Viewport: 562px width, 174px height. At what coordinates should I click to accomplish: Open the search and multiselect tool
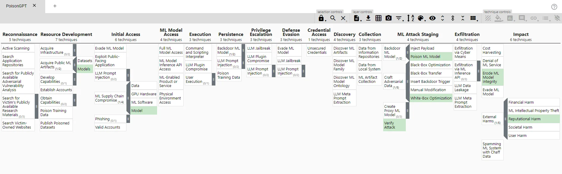coord(333,18)
